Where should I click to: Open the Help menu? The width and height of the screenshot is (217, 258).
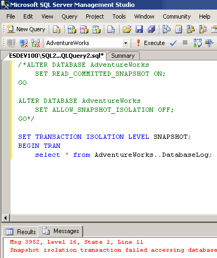205,16
